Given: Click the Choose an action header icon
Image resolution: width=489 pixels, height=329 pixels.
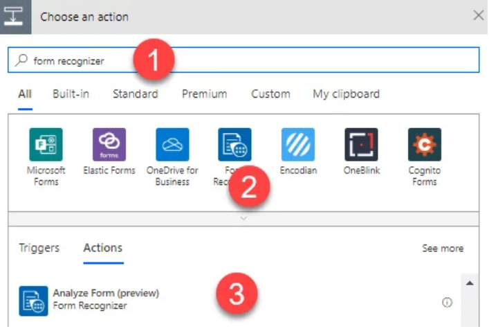Looking at the screenshot, I should tap(15, 17).
